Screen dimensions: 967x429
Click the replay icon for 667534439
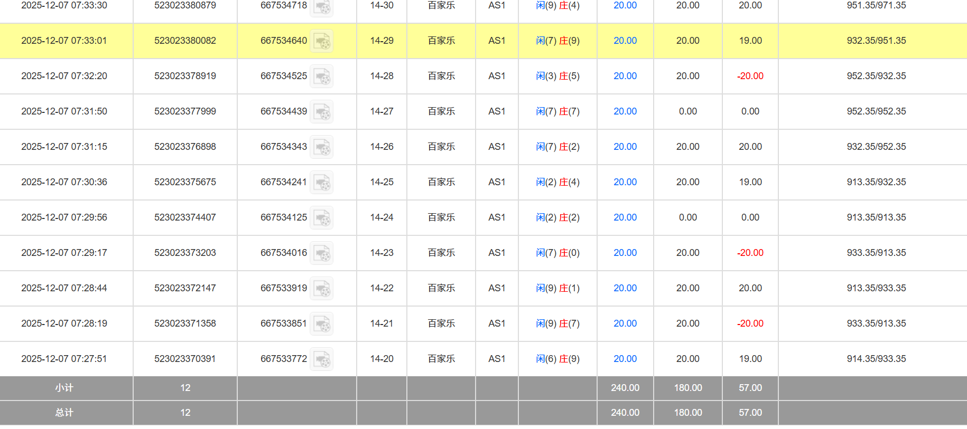[321, 112]
